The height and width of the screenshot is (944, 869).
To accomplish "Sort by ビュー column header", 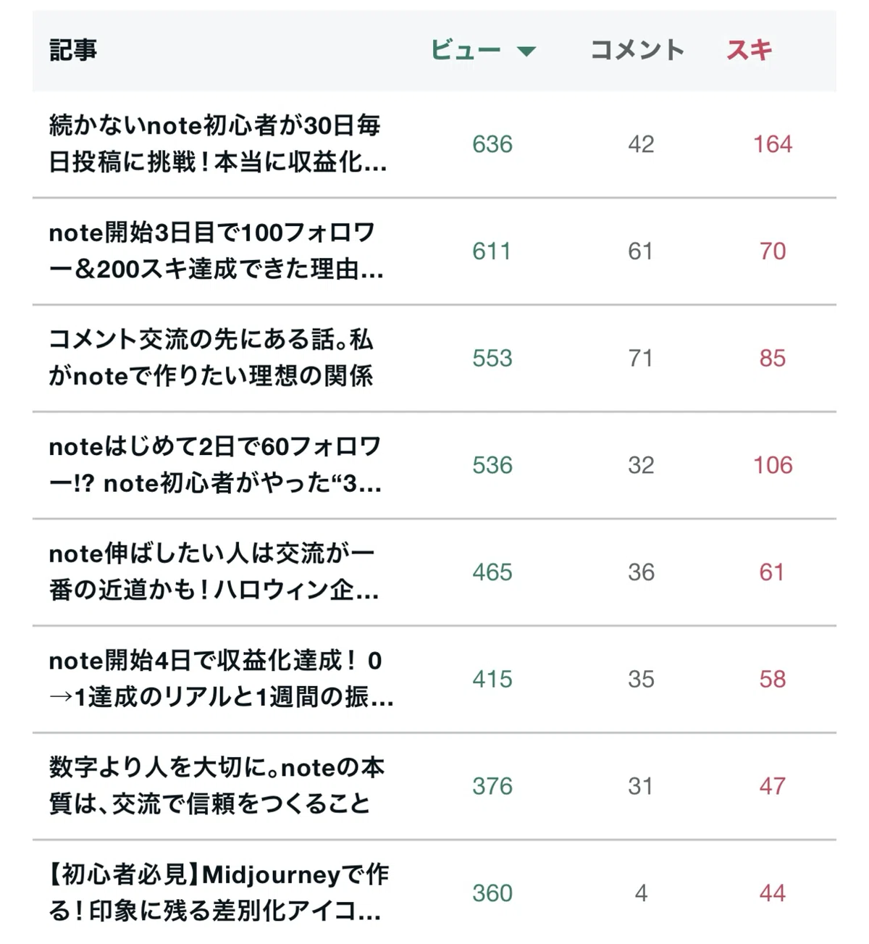I will pyautogui.click(x=466, y=50).
